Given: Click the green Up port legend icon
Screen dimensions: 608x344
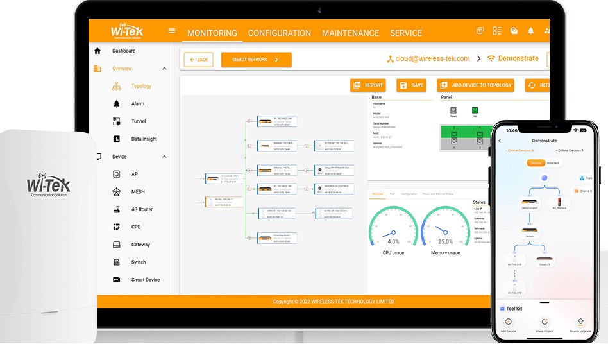Looking at the screenshot, I should tap(475, 110).
